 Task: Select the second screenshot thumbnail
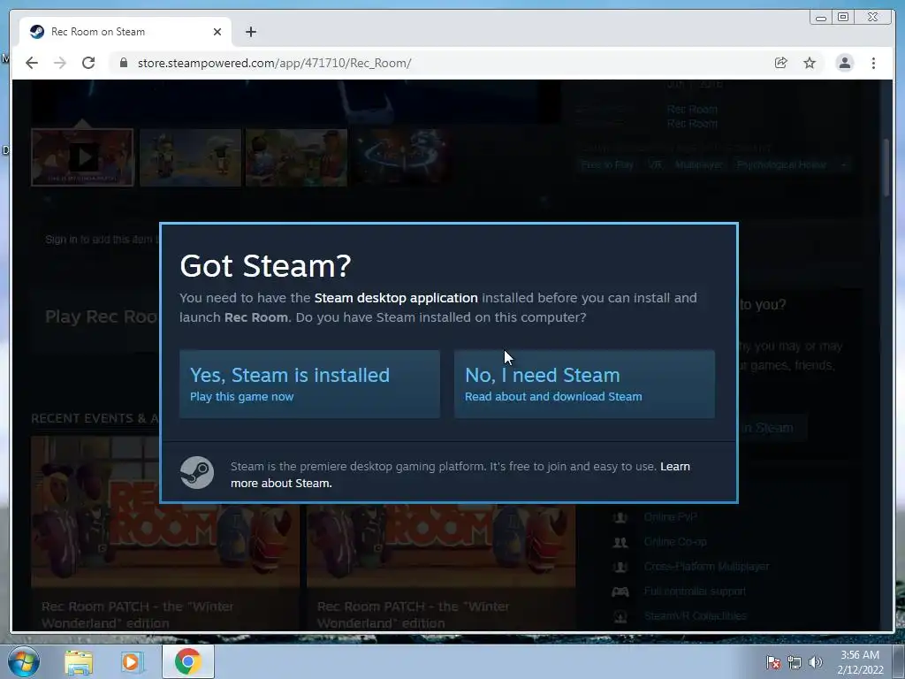coord(191,157)
